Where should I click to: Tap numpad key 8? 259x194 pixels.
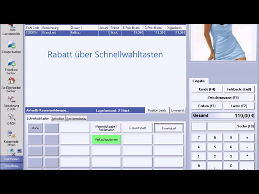(x=215, y=137)
